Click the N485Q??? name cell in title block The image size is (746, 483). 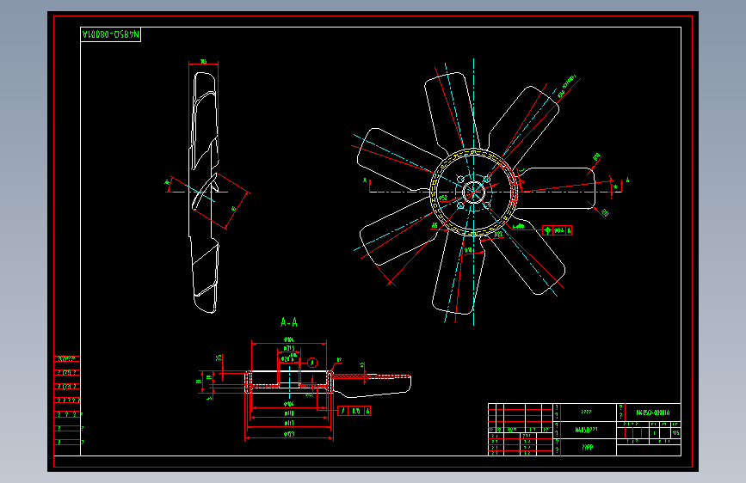(588, 430)
